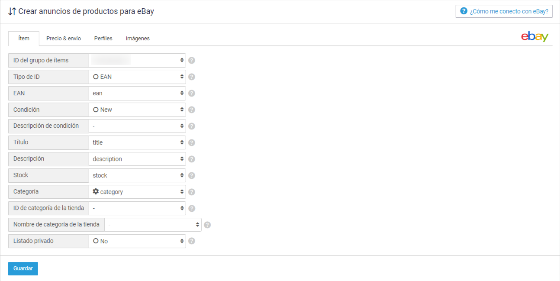The height and width of the screenshot is (281, 560).
Task: Click help icon beside ID del grupo de ítems
Action: pos(192,60)
